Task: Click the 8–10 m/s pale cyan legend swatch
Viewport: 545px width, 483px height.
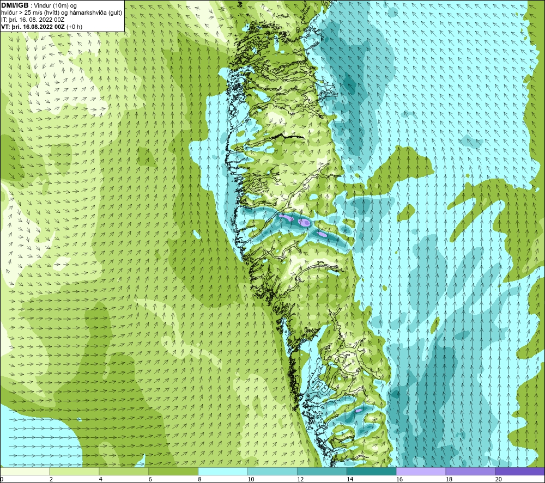Action: click(223, 471)
